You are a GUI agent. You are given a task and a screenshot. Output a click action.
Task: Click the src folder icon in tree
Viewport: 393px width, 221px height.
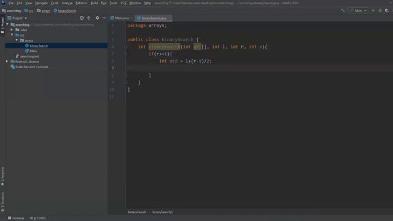coord(17,35)
